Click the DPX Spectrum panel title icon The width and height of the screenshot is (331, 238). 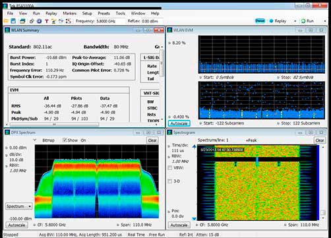pyautogui.click(x=7, y=133)
